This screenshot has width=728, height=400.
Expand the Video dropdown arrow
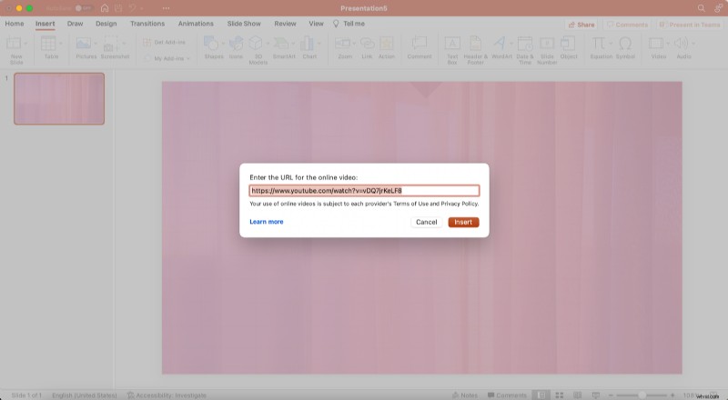click(x=668, y=44)
